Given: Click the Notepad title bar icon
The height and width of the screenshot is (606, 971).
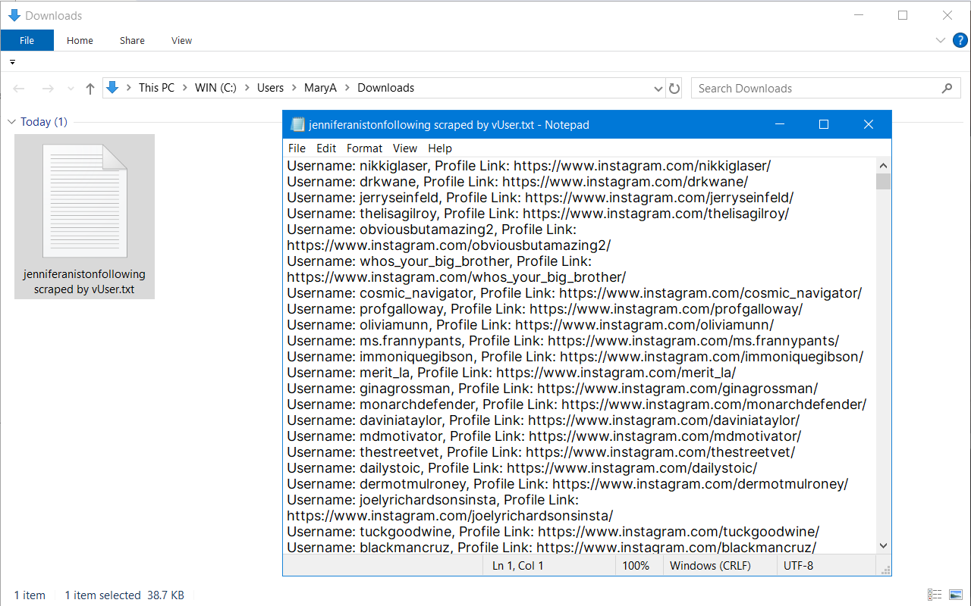Looking at the screenshot, I should pyautogui.click(x=297, y=124).
